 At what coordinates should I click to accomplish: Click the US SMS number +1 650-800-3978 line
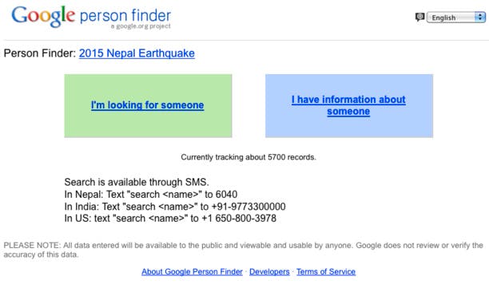170,219
